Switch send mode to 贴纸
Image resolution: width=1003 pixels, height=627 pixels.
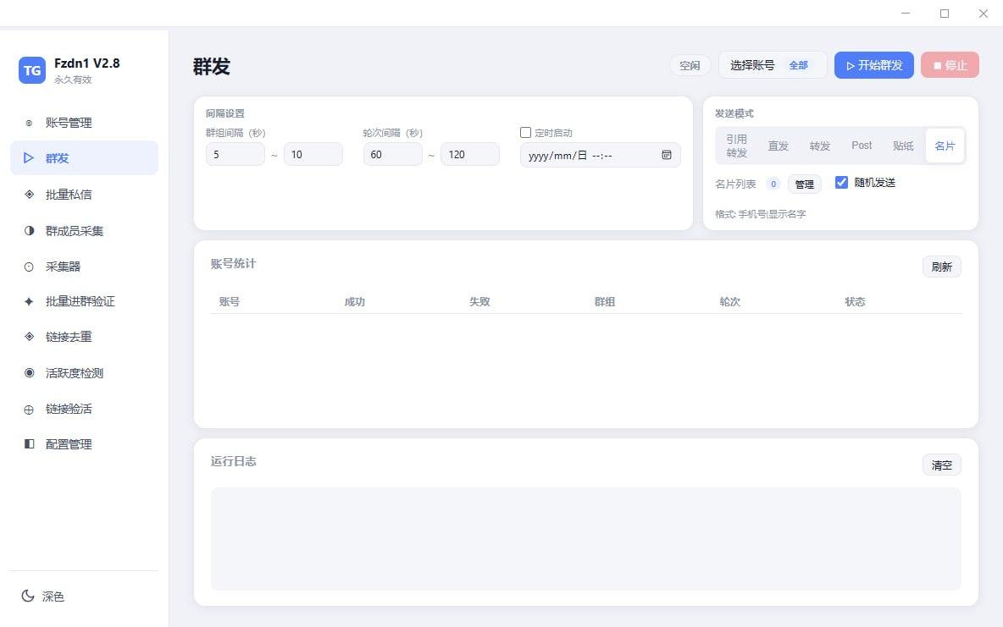coord(902,145)
